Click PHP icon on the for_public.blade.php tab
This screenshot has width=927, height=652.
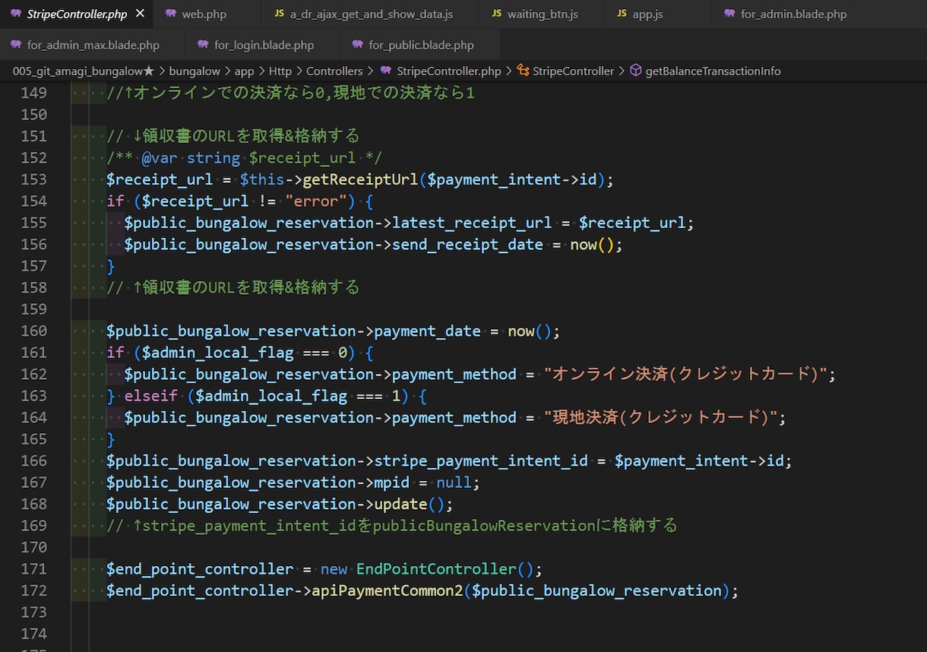tap(357, 45)
